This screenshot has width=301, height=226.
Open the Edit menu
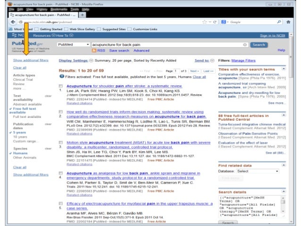[x=20, y=9]
